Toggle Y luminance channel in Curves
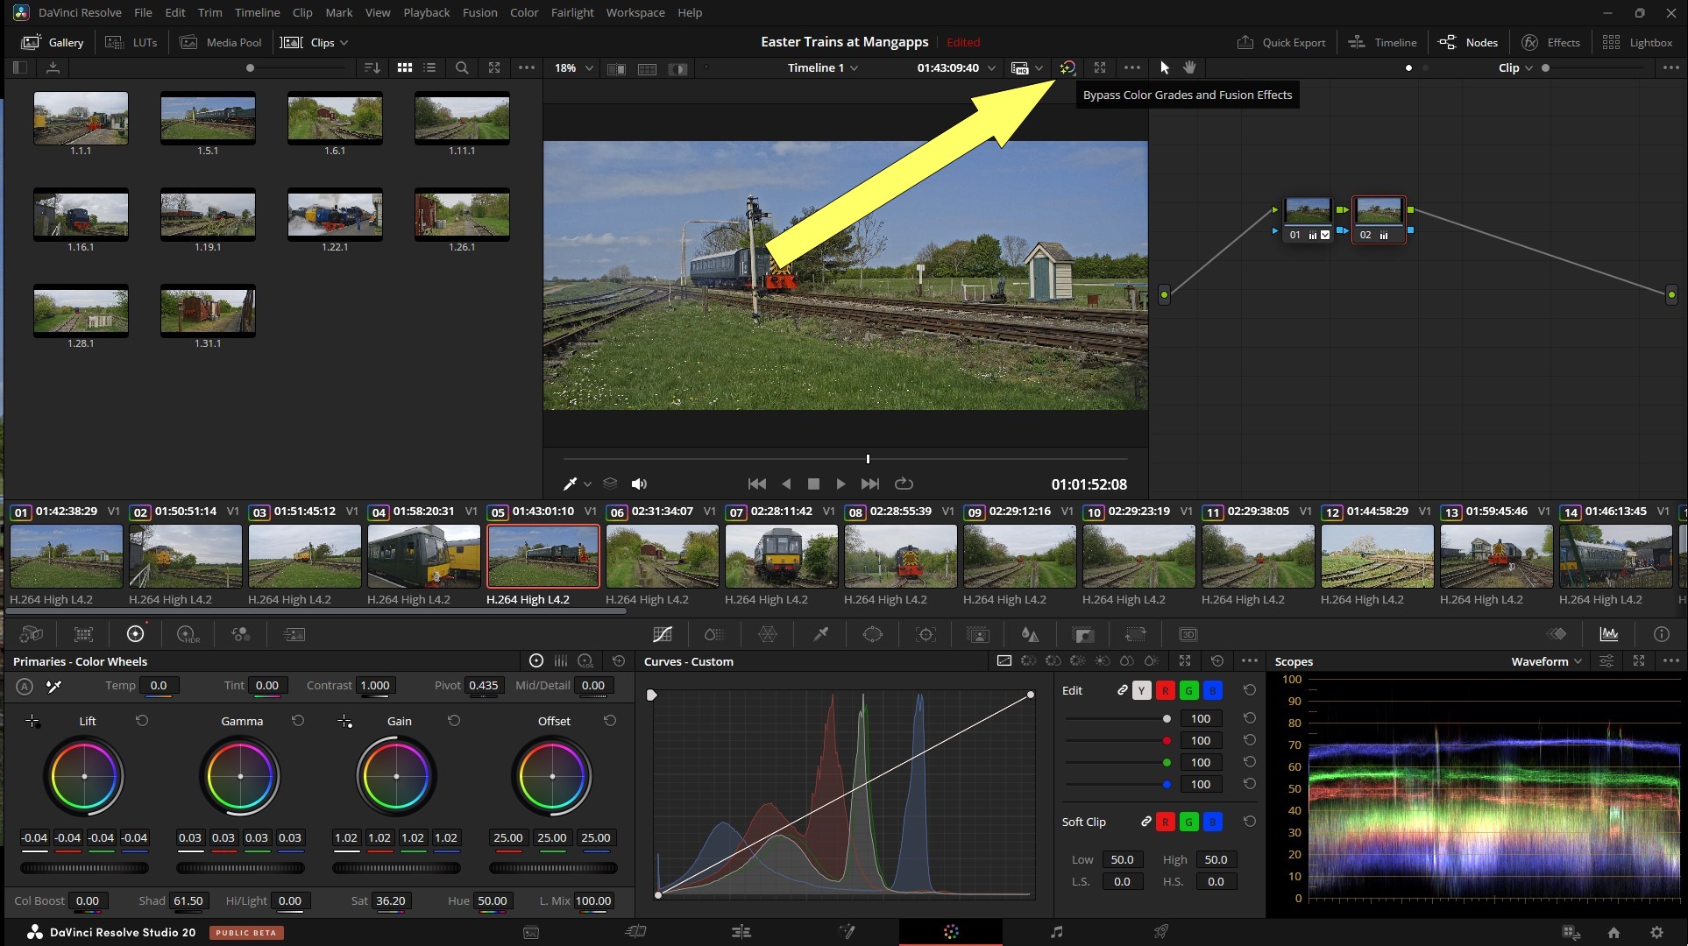 pyautogui.click(x=1141, y=691)
